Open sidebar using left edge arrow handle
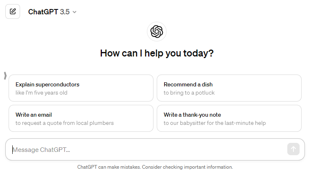Screen dimensions: 309x174 pyautogui.click(x=5, y=75)
